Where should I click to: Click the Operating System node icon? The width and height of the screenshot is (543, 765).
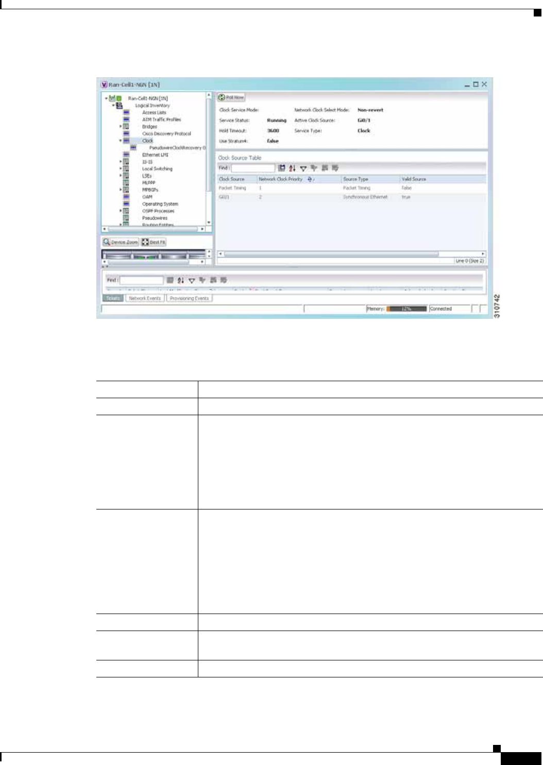coord(126,204)
